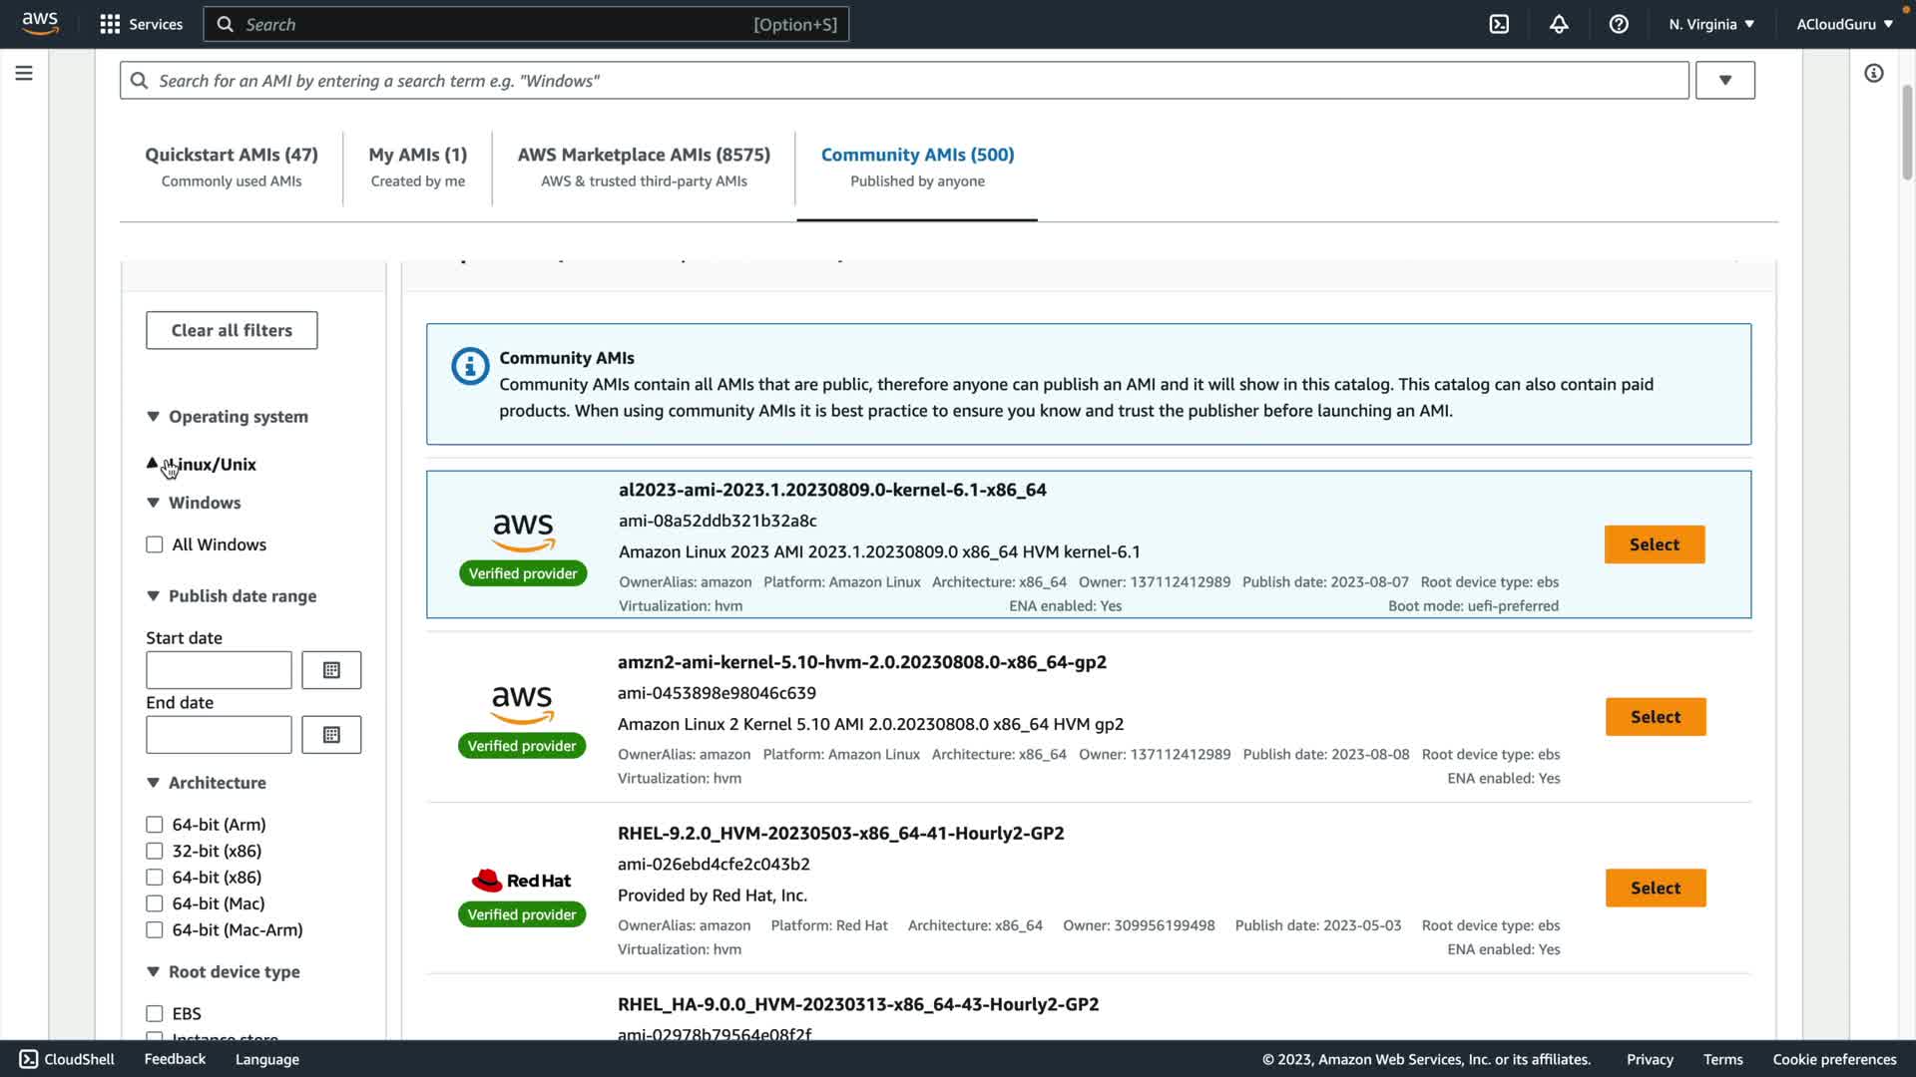
Task: Open the N. Virginia region dropdown
Action: [x=1710, y=24]
